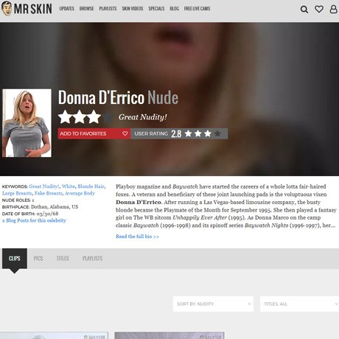Switch to the Pics tab
The height and width of the screenshot is (339, 339).
(x=38, y=259)
